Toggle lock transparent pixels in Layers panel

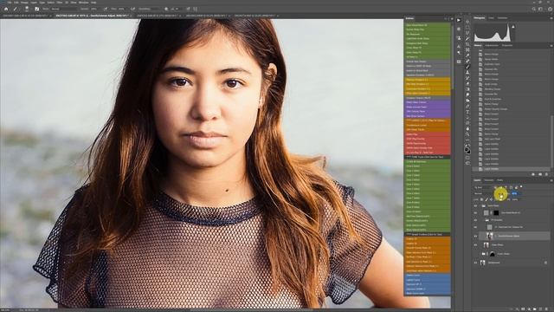[x=481, y=199]
